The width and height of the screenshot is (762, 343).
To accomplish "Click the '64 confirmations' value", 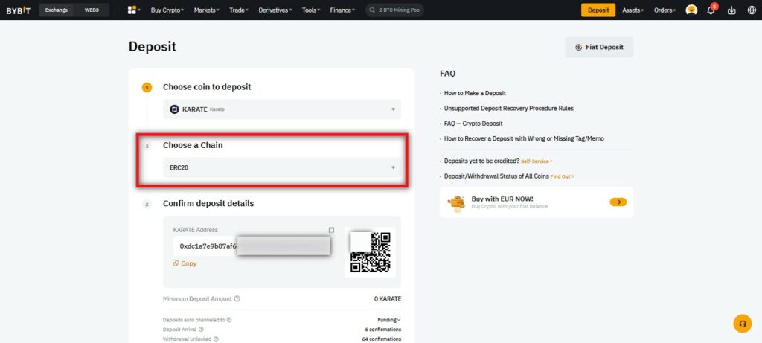I will tap(382, 339).
